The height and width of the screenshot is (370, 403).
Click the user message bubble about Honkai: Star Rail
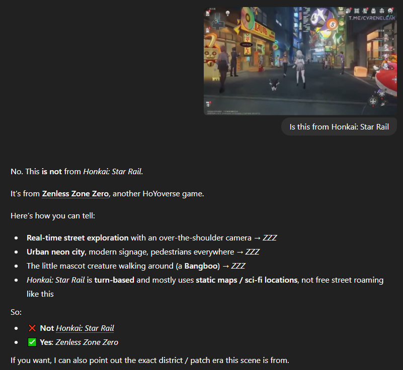click(339, 127)
